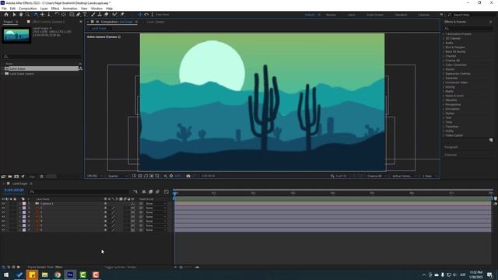Expand the Land Scape Layers folder in Project

pyautogui.click(x=2, y=74)
